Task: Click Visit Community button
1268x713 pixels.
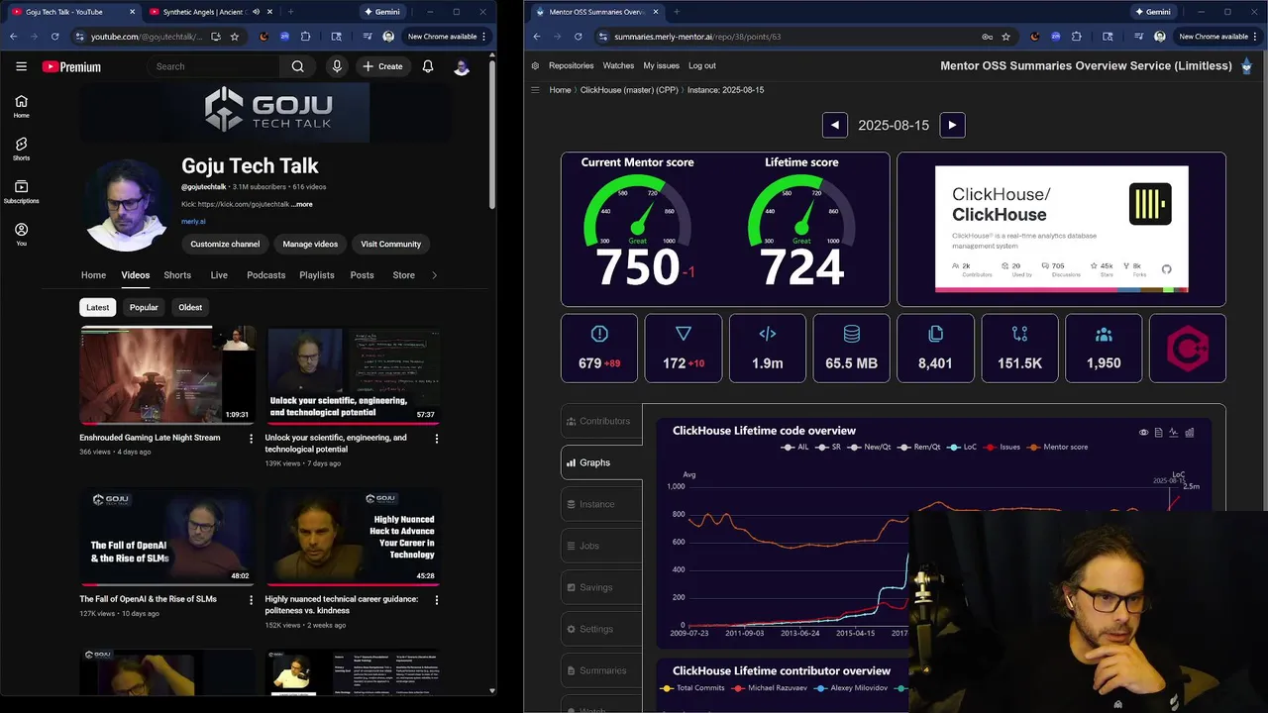Action: pos(390,244)
